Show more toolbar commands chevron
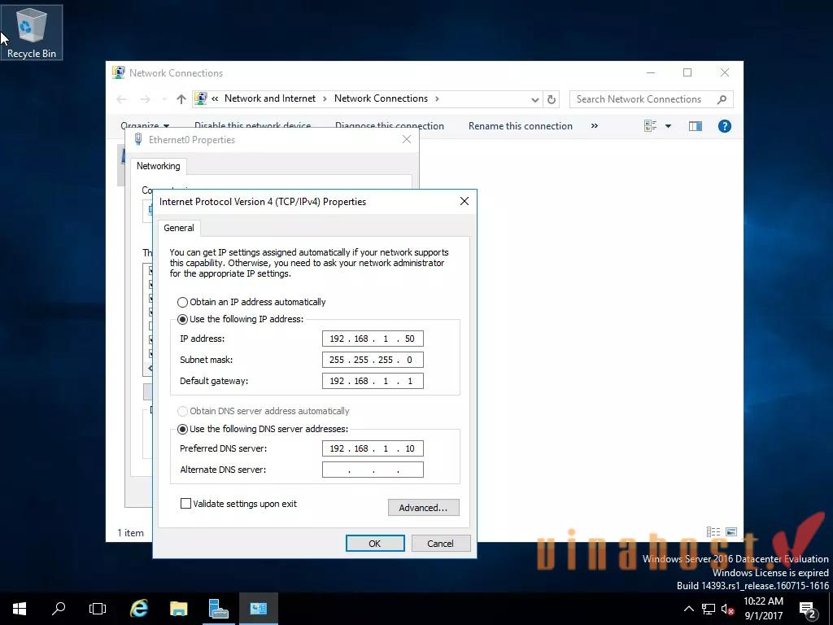 (595, 126)
